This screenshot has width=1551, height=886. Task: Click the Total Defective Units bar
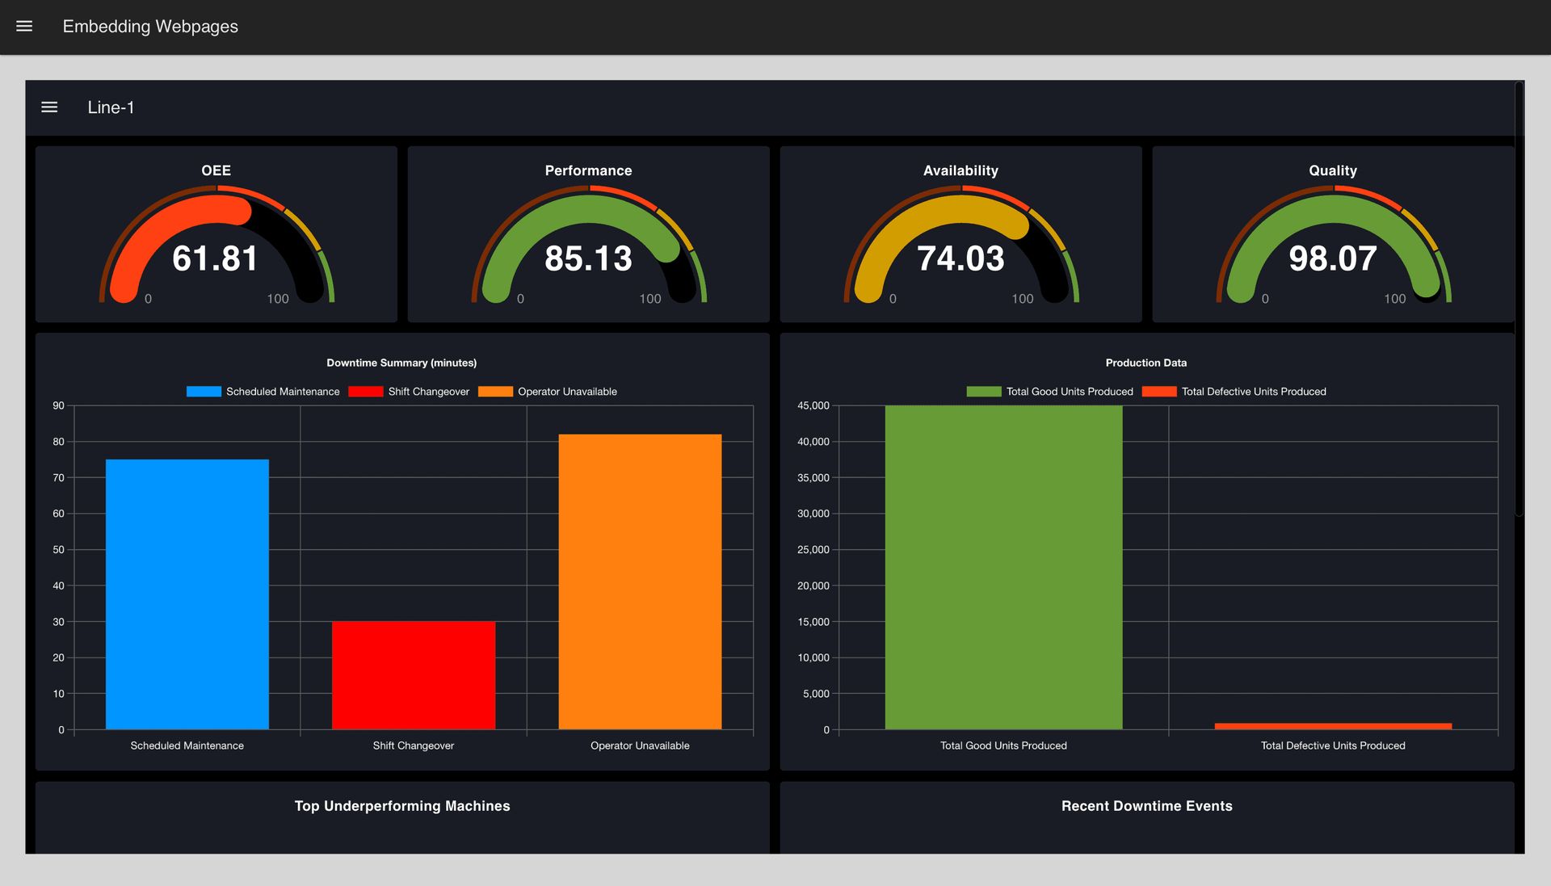[x=1333, y=726]
